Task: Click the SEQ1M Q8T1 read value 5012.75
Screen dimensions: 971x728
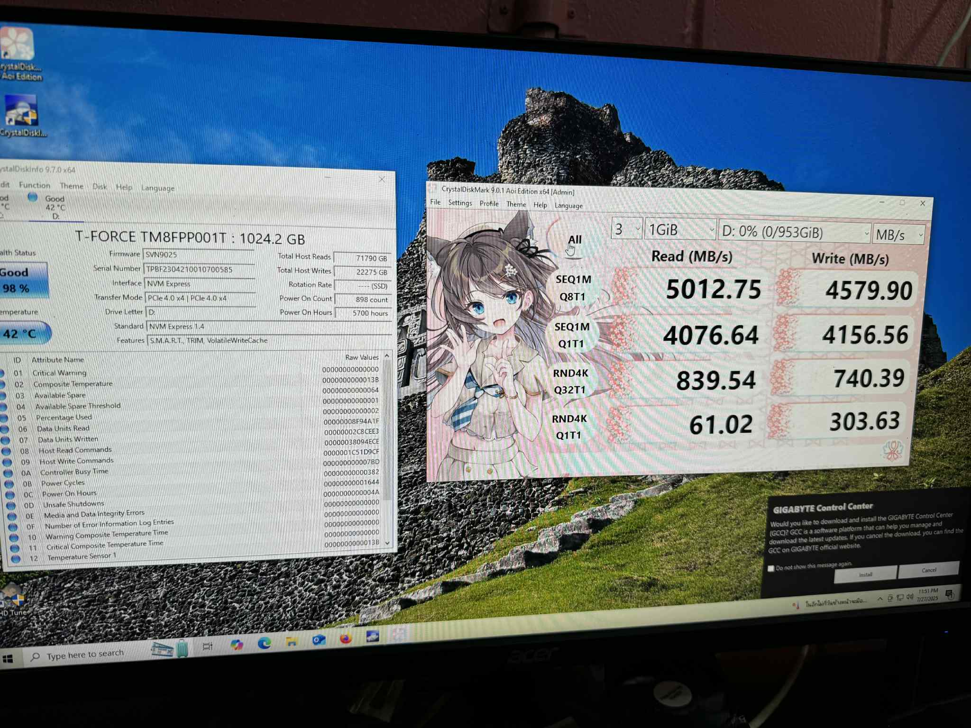Action: pos(713,289)
